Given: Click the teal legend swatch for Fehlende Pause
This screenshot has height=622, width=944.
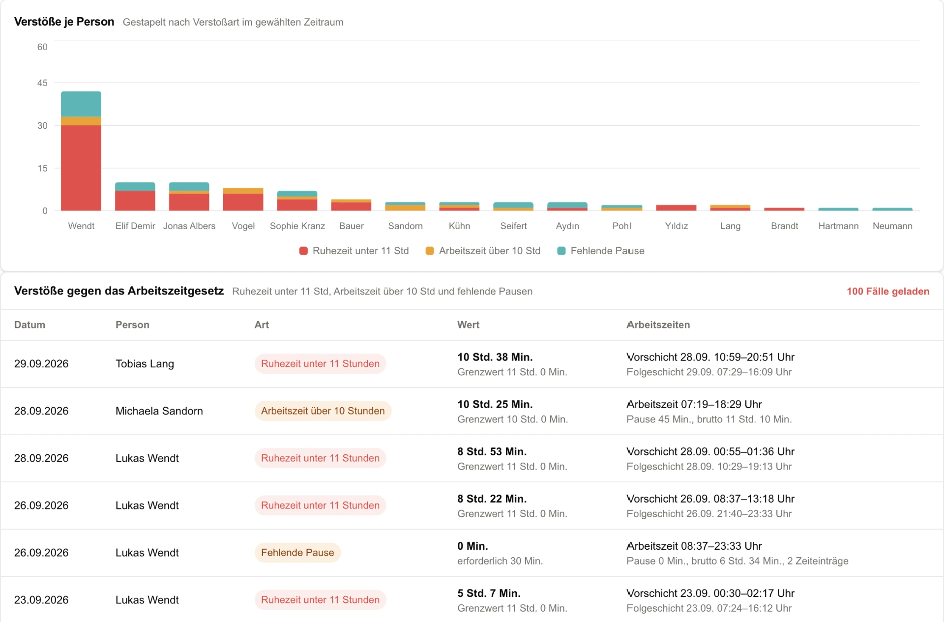Looking at the screenshot, I should click(x=561, y=251).
